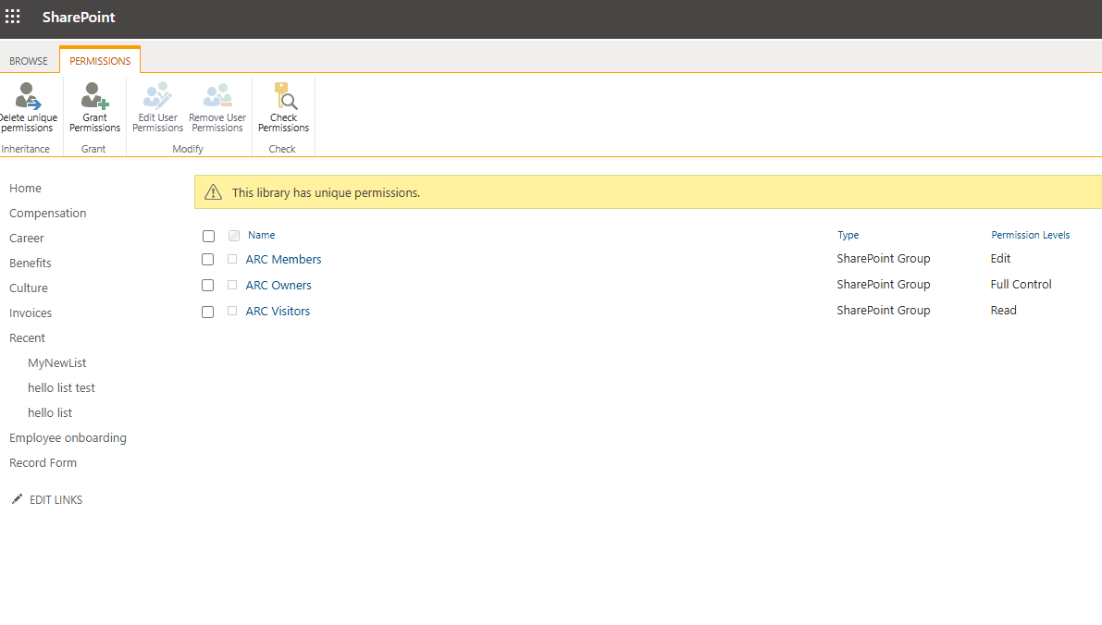Click the Remove User Permissions icon
1102x625 pixels.
click(x=217, y=96)
